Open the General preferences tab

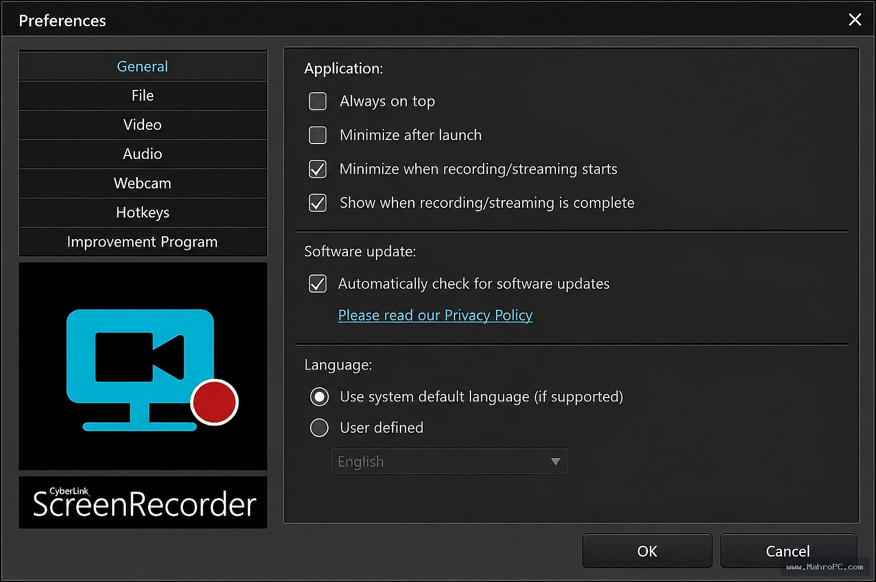[x=142, y=66]
